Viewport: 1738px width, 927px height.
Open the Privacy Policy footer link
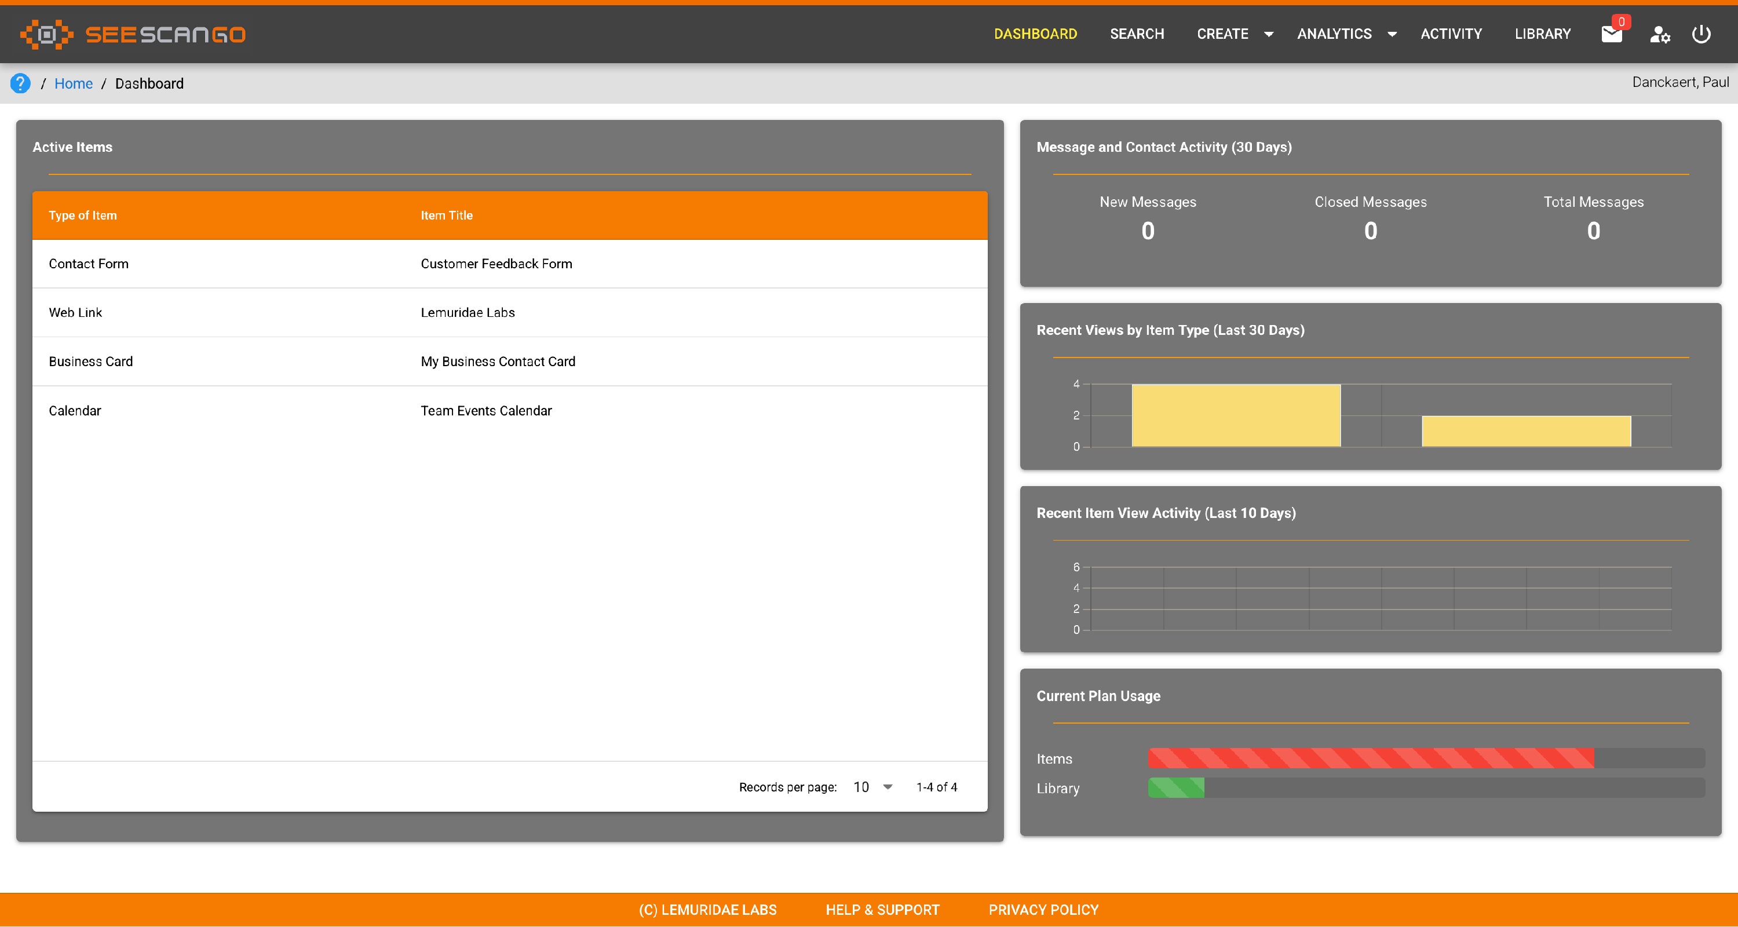tap(1043, 910)
